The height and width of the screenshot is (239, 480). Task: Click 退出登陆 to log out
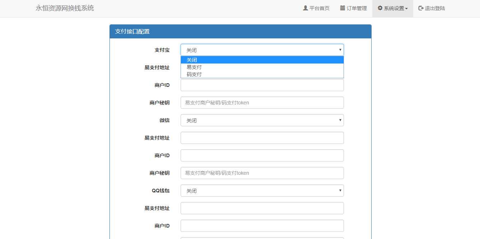coord(434,8)
